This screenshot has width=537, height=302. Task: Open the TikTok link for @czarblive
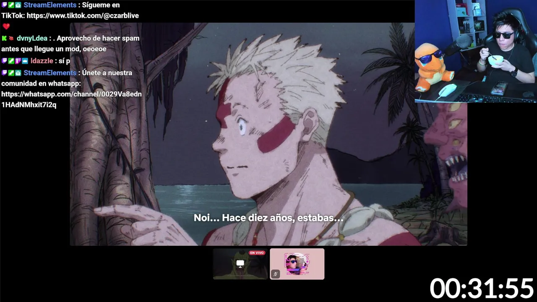[x=83, y=16]
